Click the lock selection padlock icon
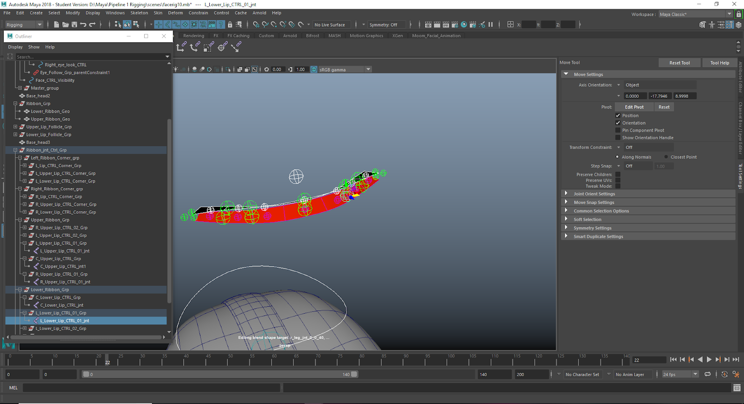Viewport: 744px width, 404px height. click(230, 25)
